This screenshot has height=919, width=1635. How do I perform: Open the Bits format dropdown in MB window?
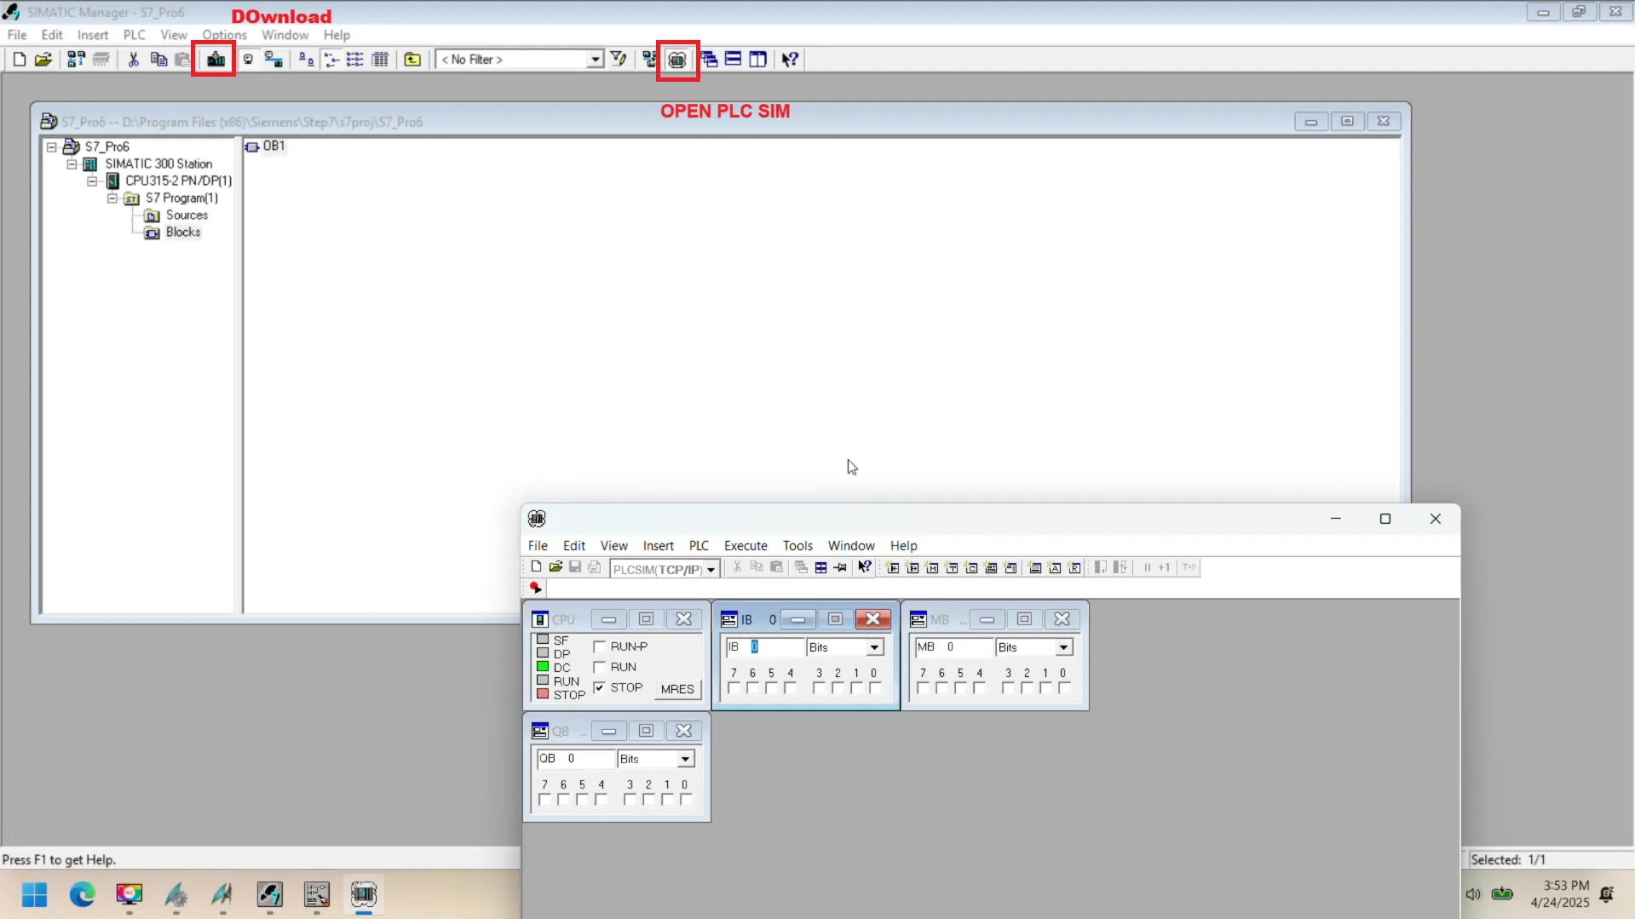coord(1064,647)
